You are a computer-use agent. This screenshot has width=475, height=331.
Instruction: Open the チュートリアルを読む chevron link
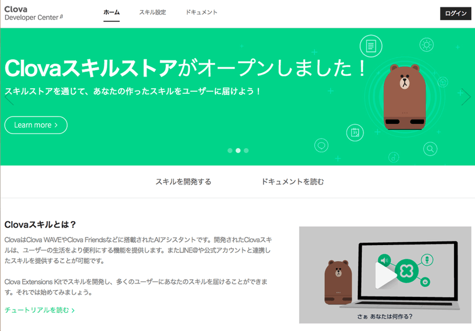(x=40, y=310)
